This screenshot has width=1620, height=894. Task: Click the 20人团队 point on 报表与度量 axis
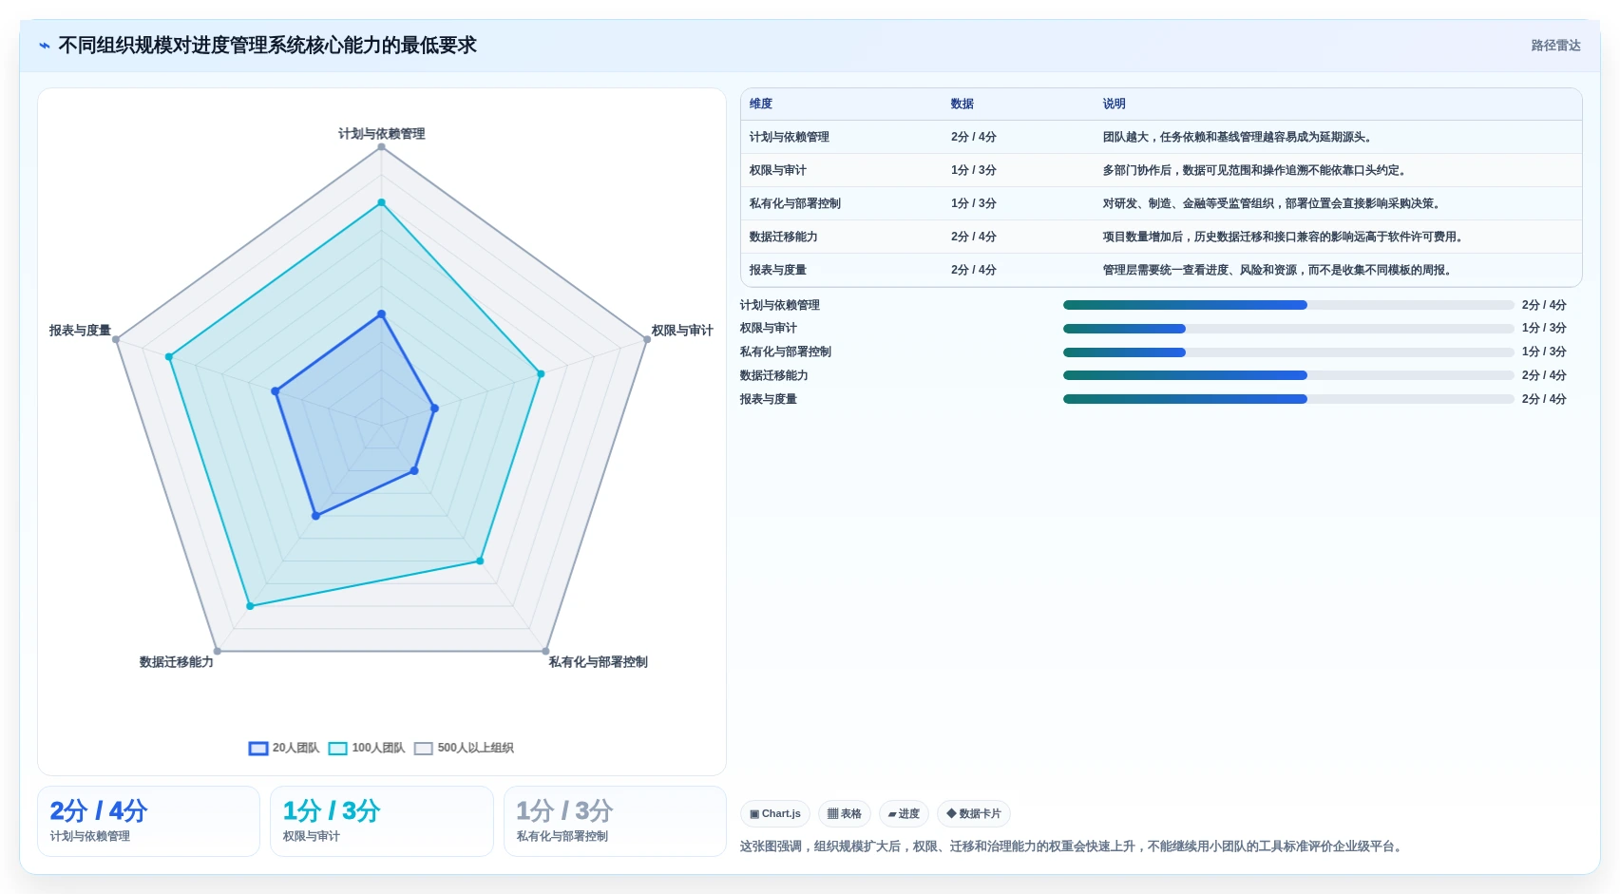tap(276, 390)
